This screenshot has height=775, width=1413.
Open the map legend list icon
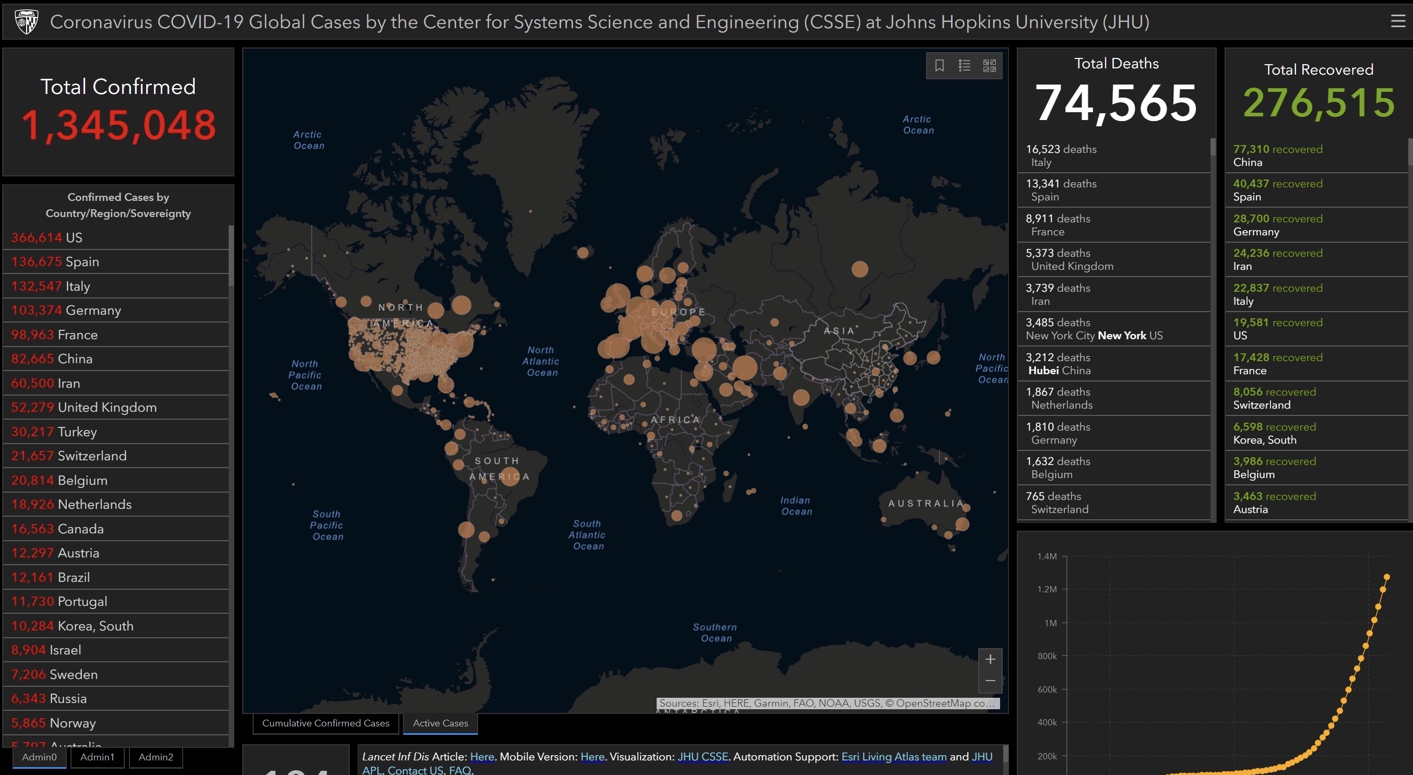pos(964,66)
